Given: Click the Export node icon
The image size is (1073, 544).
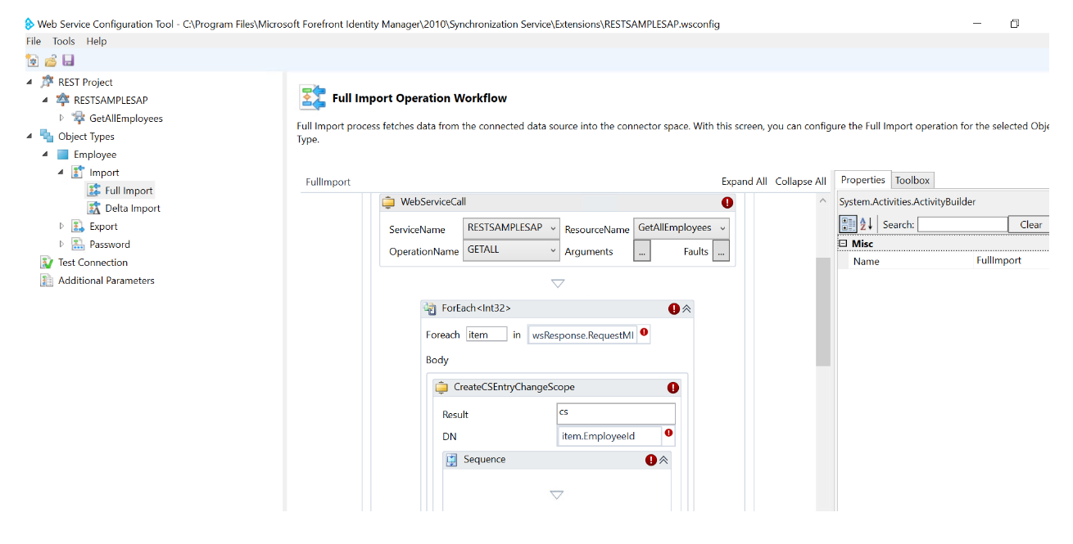Looking at the screenshot, I should pyautogui.click(x=78, y=226).
